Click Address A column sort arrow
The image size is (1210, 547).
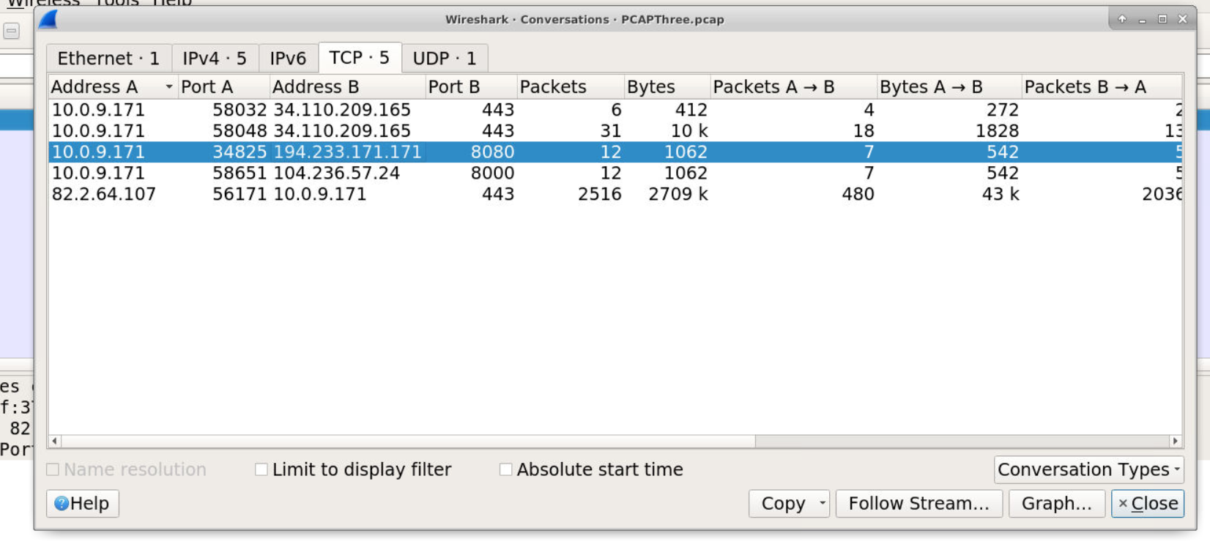169,87
